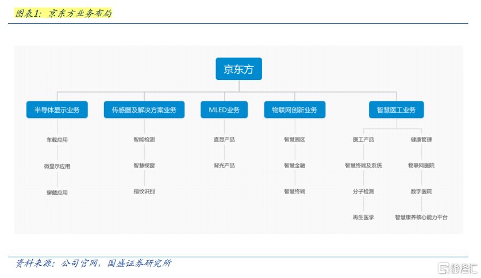Screen dimensions: 481x278
Task: Select the 健康管理 item
Action: click(x=421, y=139)
